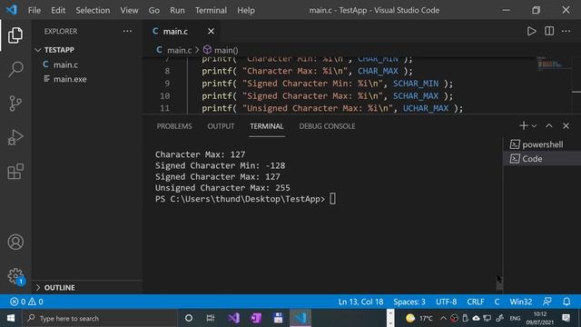Create a new terminal with plus icon
This screenshot has height=327, width=581.
click(x=523, y=125)
